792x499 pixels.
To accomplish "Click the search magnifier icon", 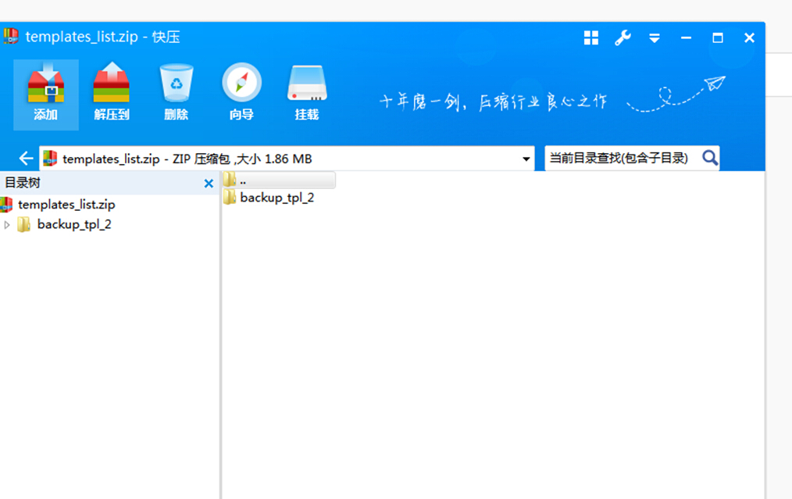I will [710, 158].
